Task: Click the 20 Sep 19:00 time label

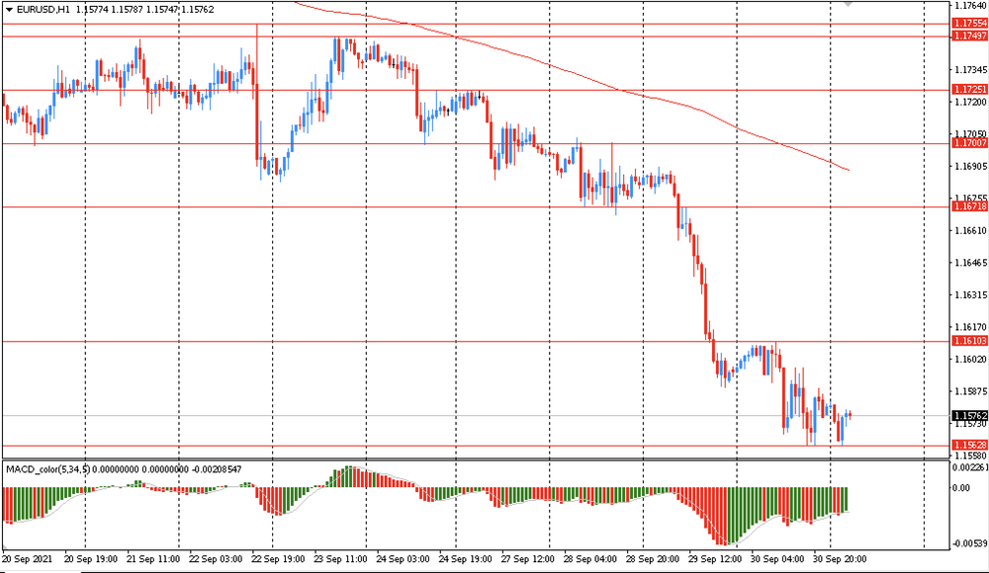Action: click(x=91, y=559)
